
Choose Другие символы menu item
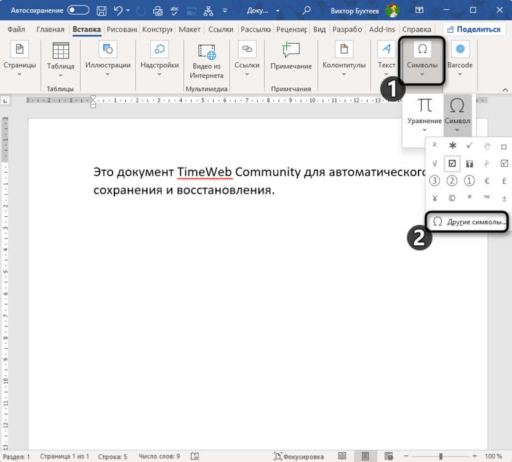pos(468,222)
